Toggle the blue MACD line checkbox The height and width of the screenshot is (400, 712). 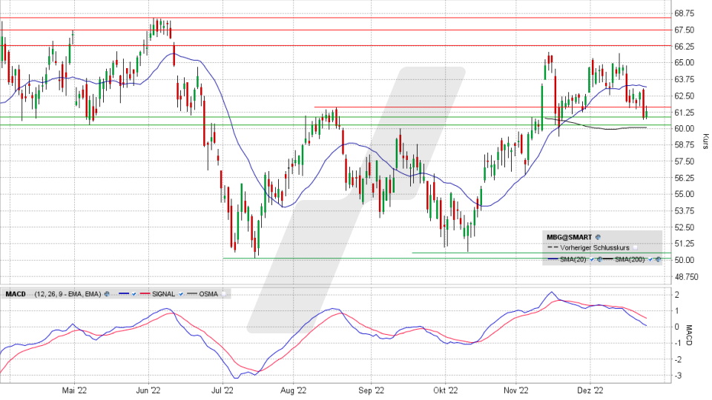[133, 294]
